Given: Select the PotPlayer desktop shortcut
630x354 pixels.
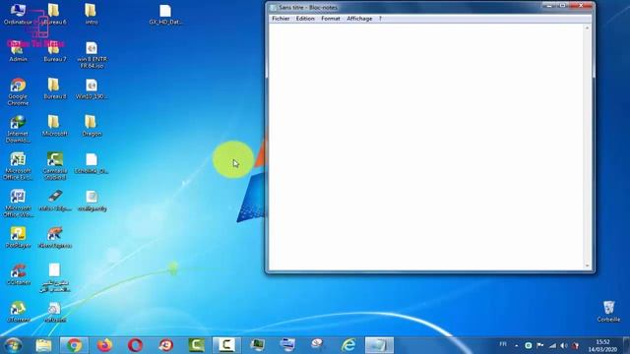Looking at the screenshot, I should 18,237.
